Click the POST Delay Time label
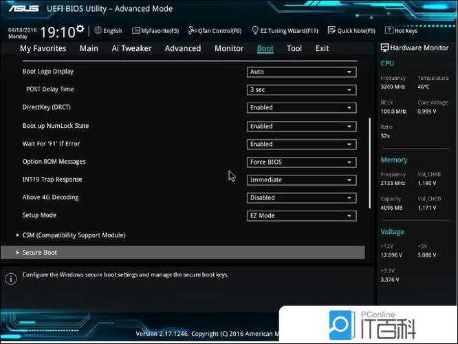 (x=50, y=89)
